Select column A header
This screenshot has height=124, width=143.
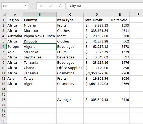tap(15, 15)
